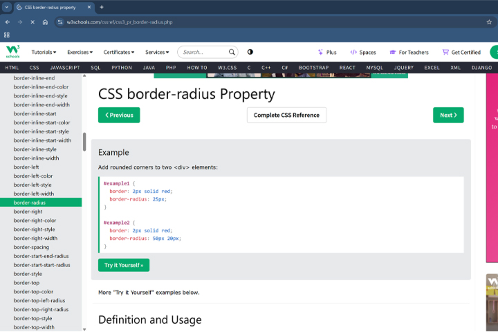Expand the Certificates dropdown

[x=119, y=52]
